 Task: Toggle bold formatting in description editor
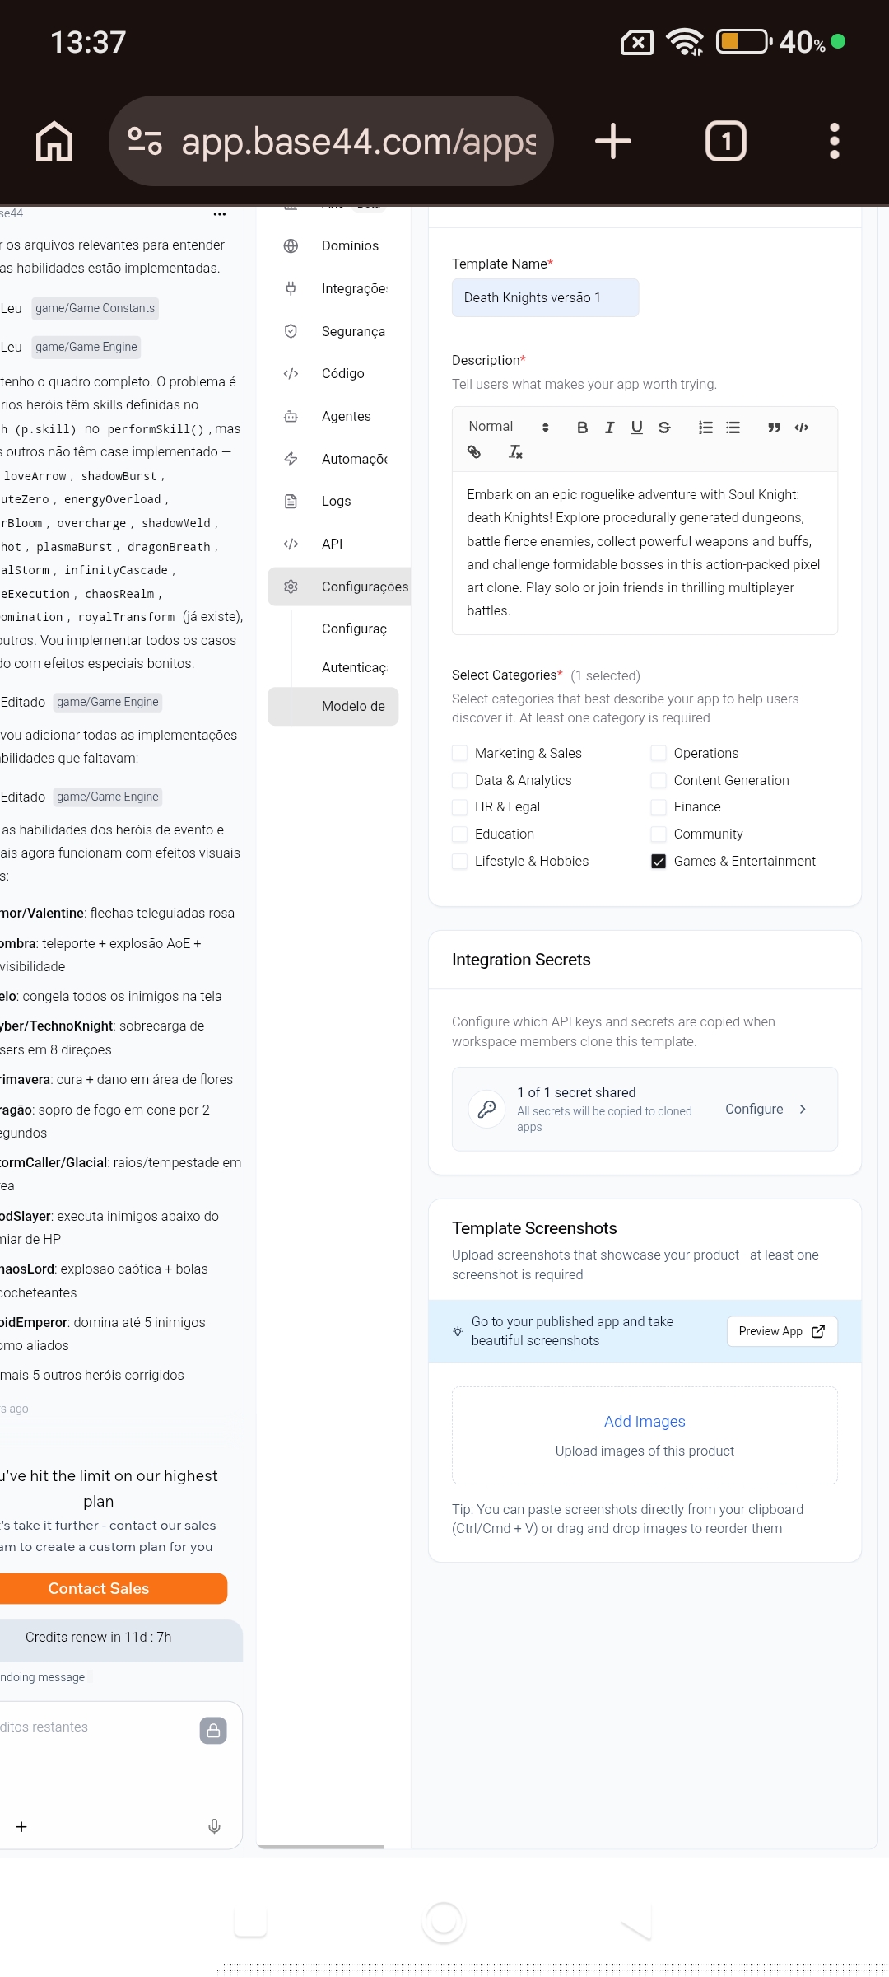[582, 427]
